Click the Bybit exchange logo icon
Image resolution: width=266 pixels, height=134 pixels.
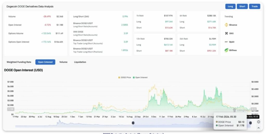pyautogui.click(x=226, y=42)
